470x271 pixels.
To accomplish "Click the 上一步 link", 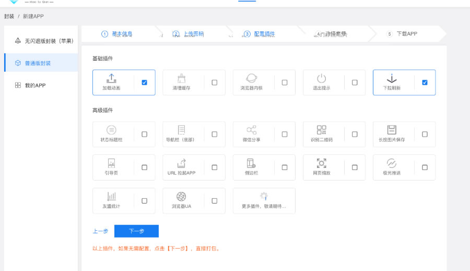I will click(100, 231).
